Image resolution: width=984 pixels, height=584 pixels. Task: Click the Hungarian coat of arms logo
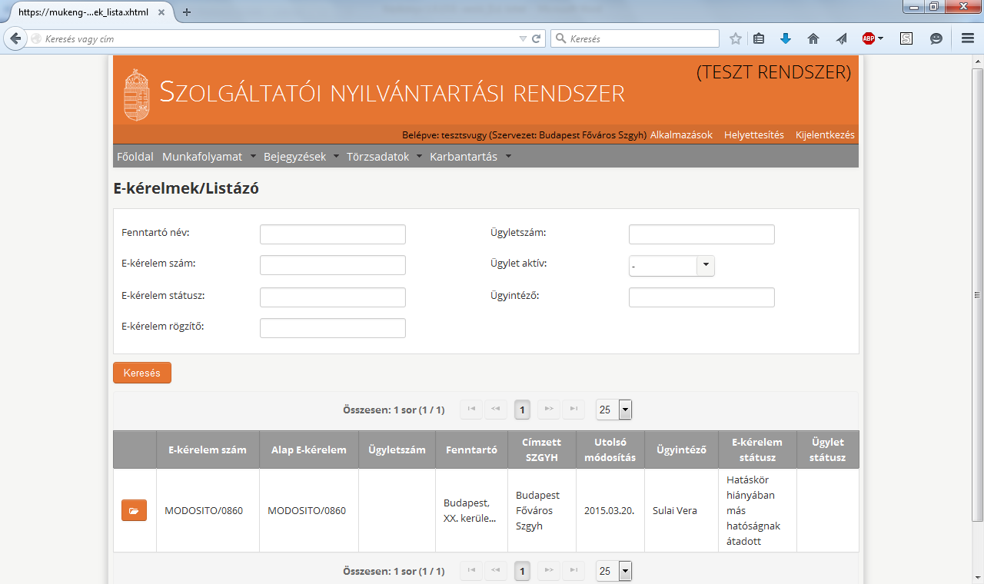[x=137, y=95]
